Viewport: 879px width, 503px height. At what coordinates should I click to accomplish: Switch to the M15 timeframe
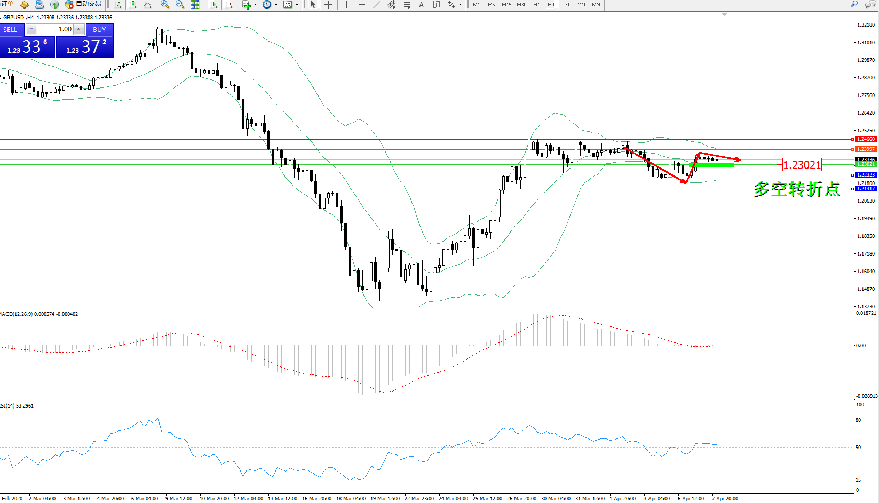[x=506, y=5]
